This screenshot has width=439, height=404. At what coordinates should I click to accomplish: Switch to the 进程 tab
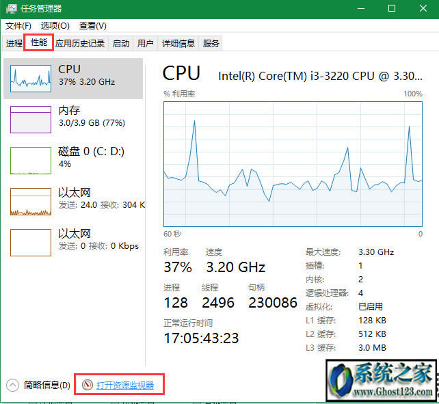click(x=14, y=43)
